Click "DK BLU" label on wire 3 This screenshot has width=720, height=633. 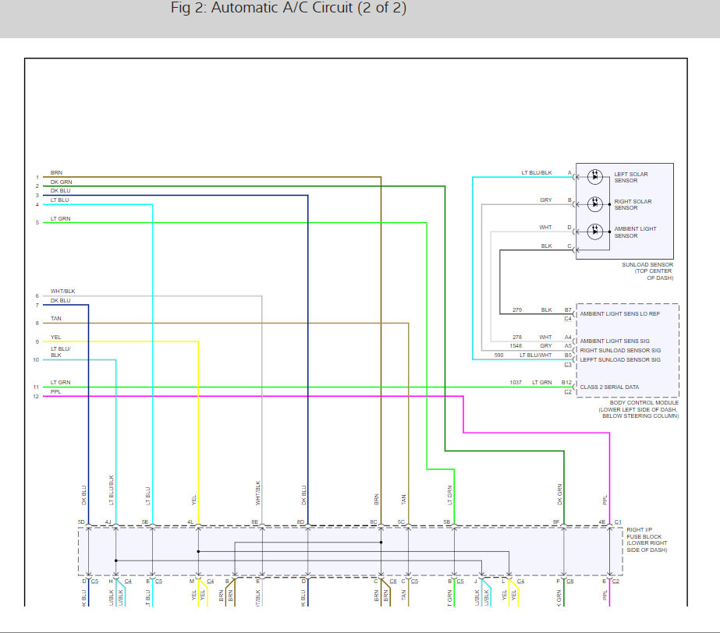(x=60, y=190)
